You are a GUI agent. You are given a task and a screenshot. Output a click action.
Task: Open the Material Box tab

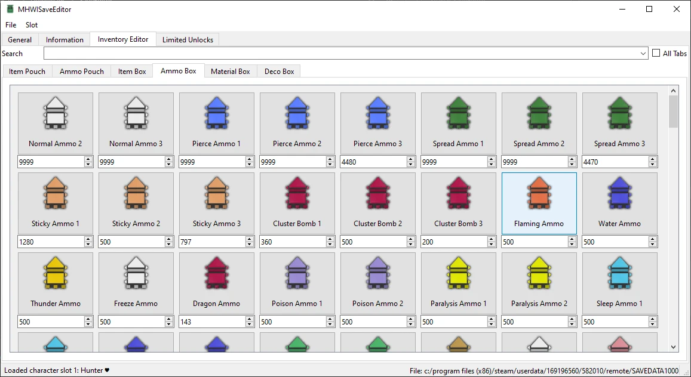230,71
